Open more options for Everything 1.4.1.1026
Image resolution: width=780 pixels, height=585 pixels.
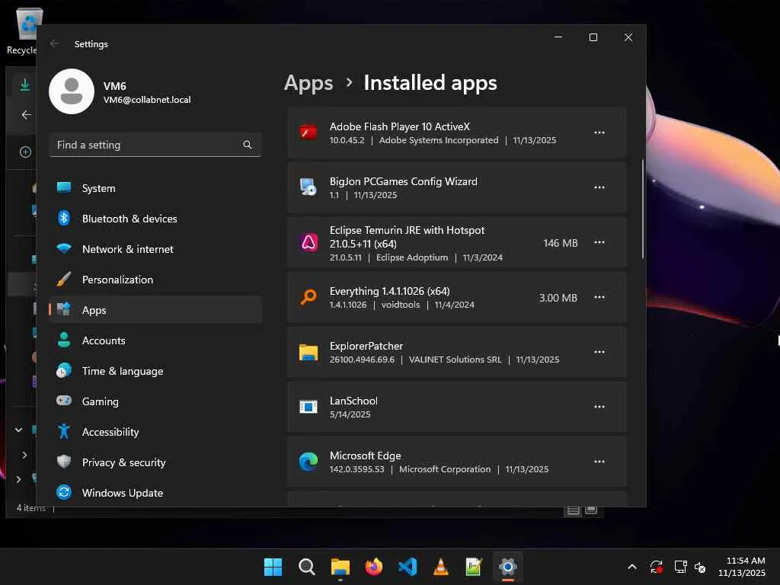[x=599, y=297]
